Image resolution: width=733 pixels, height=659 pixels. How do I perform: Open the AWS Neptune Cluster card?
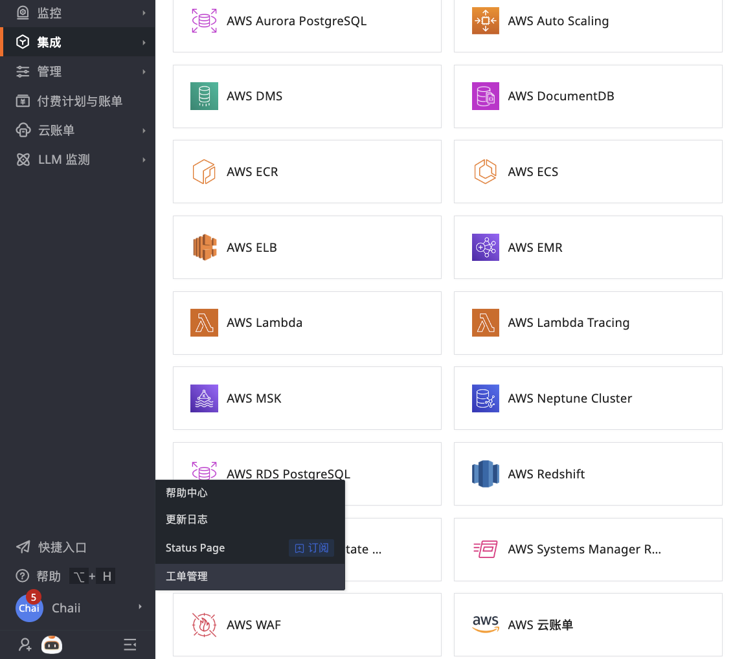click(x=587, y=398)
